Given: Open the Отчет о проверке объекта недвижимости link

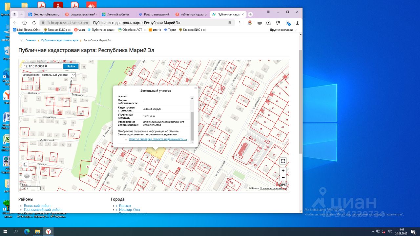Looking at the screenshot, I should 158,139.
